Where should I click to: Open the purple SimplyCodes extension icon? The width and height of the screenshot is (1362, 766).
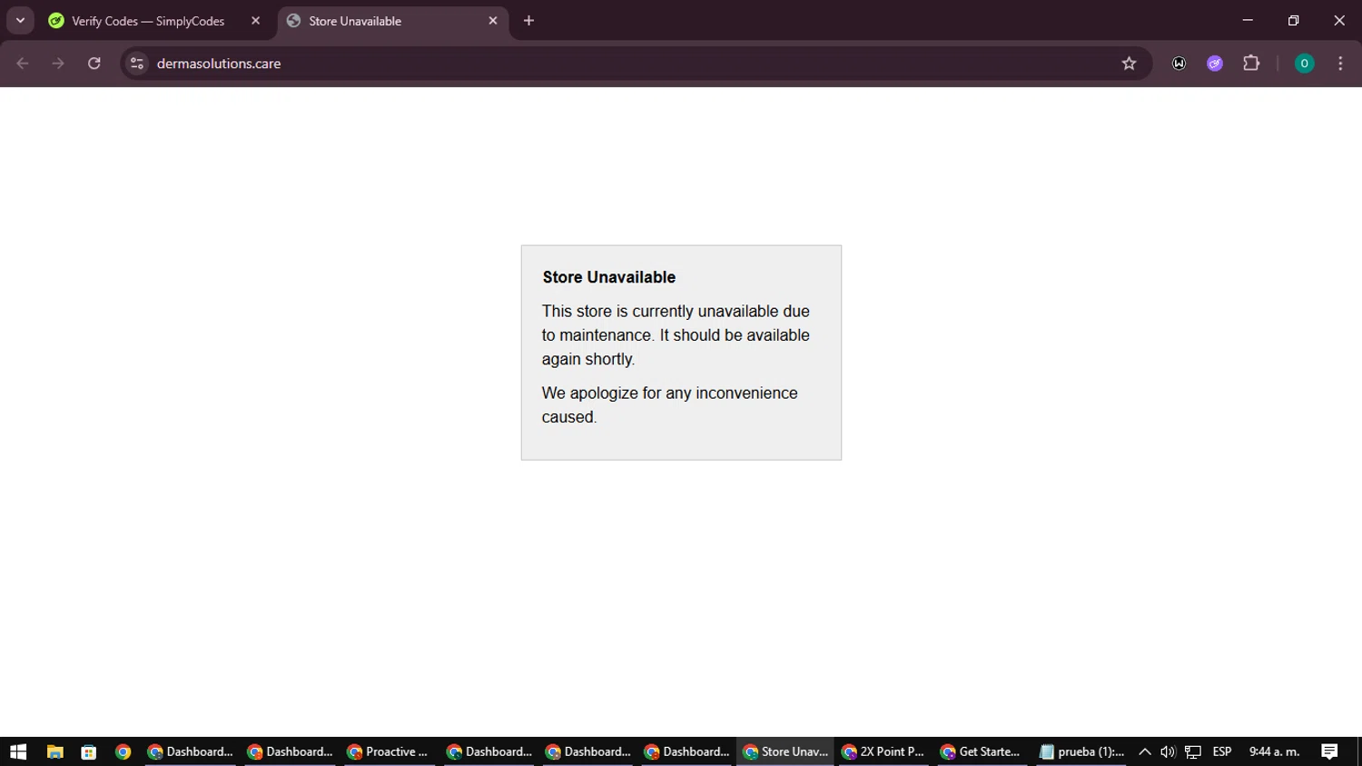[x=1215, y=64]
